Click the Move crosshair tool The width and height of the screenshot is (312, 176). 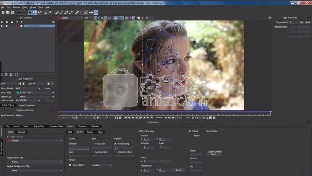[91, 13]
